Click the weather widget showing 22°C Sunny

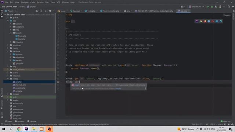[185, 129]
